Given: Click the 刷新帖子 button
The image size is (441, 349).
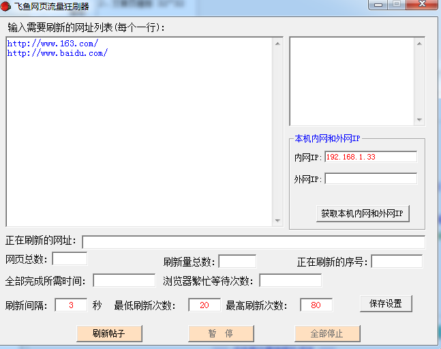Looking at the screenshot, I should [109, 333].
